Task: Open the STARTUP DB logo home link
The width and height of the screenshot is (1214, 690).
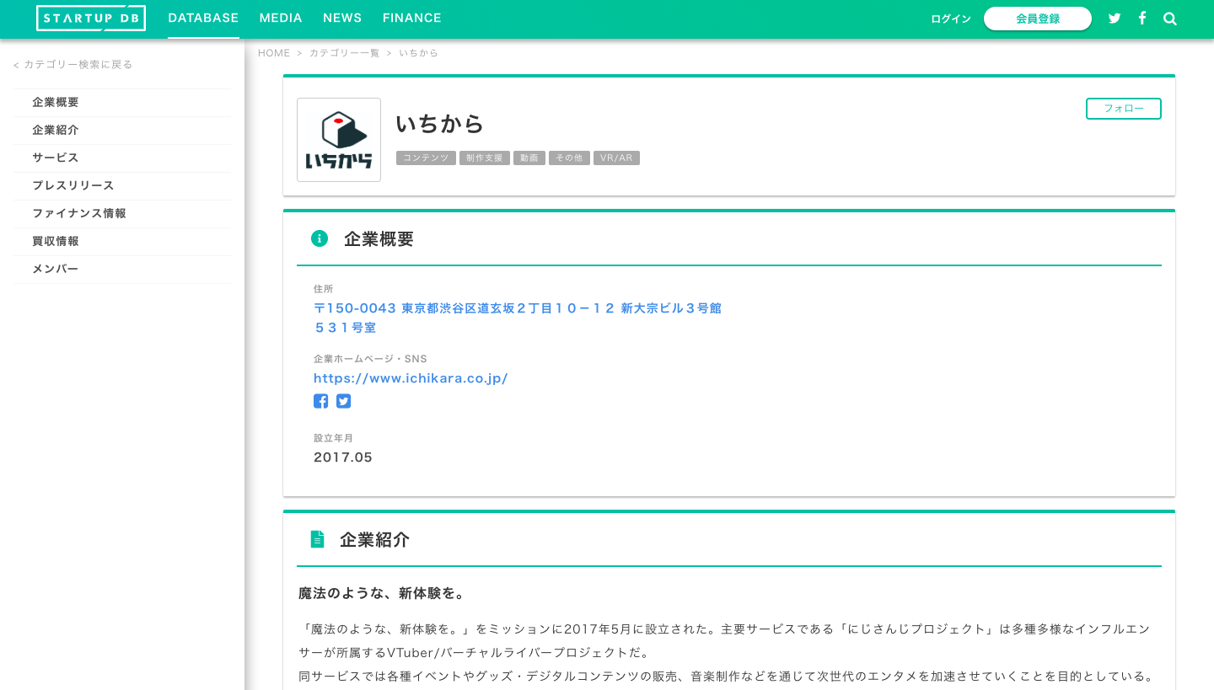Action: click(x=91, y=18)
